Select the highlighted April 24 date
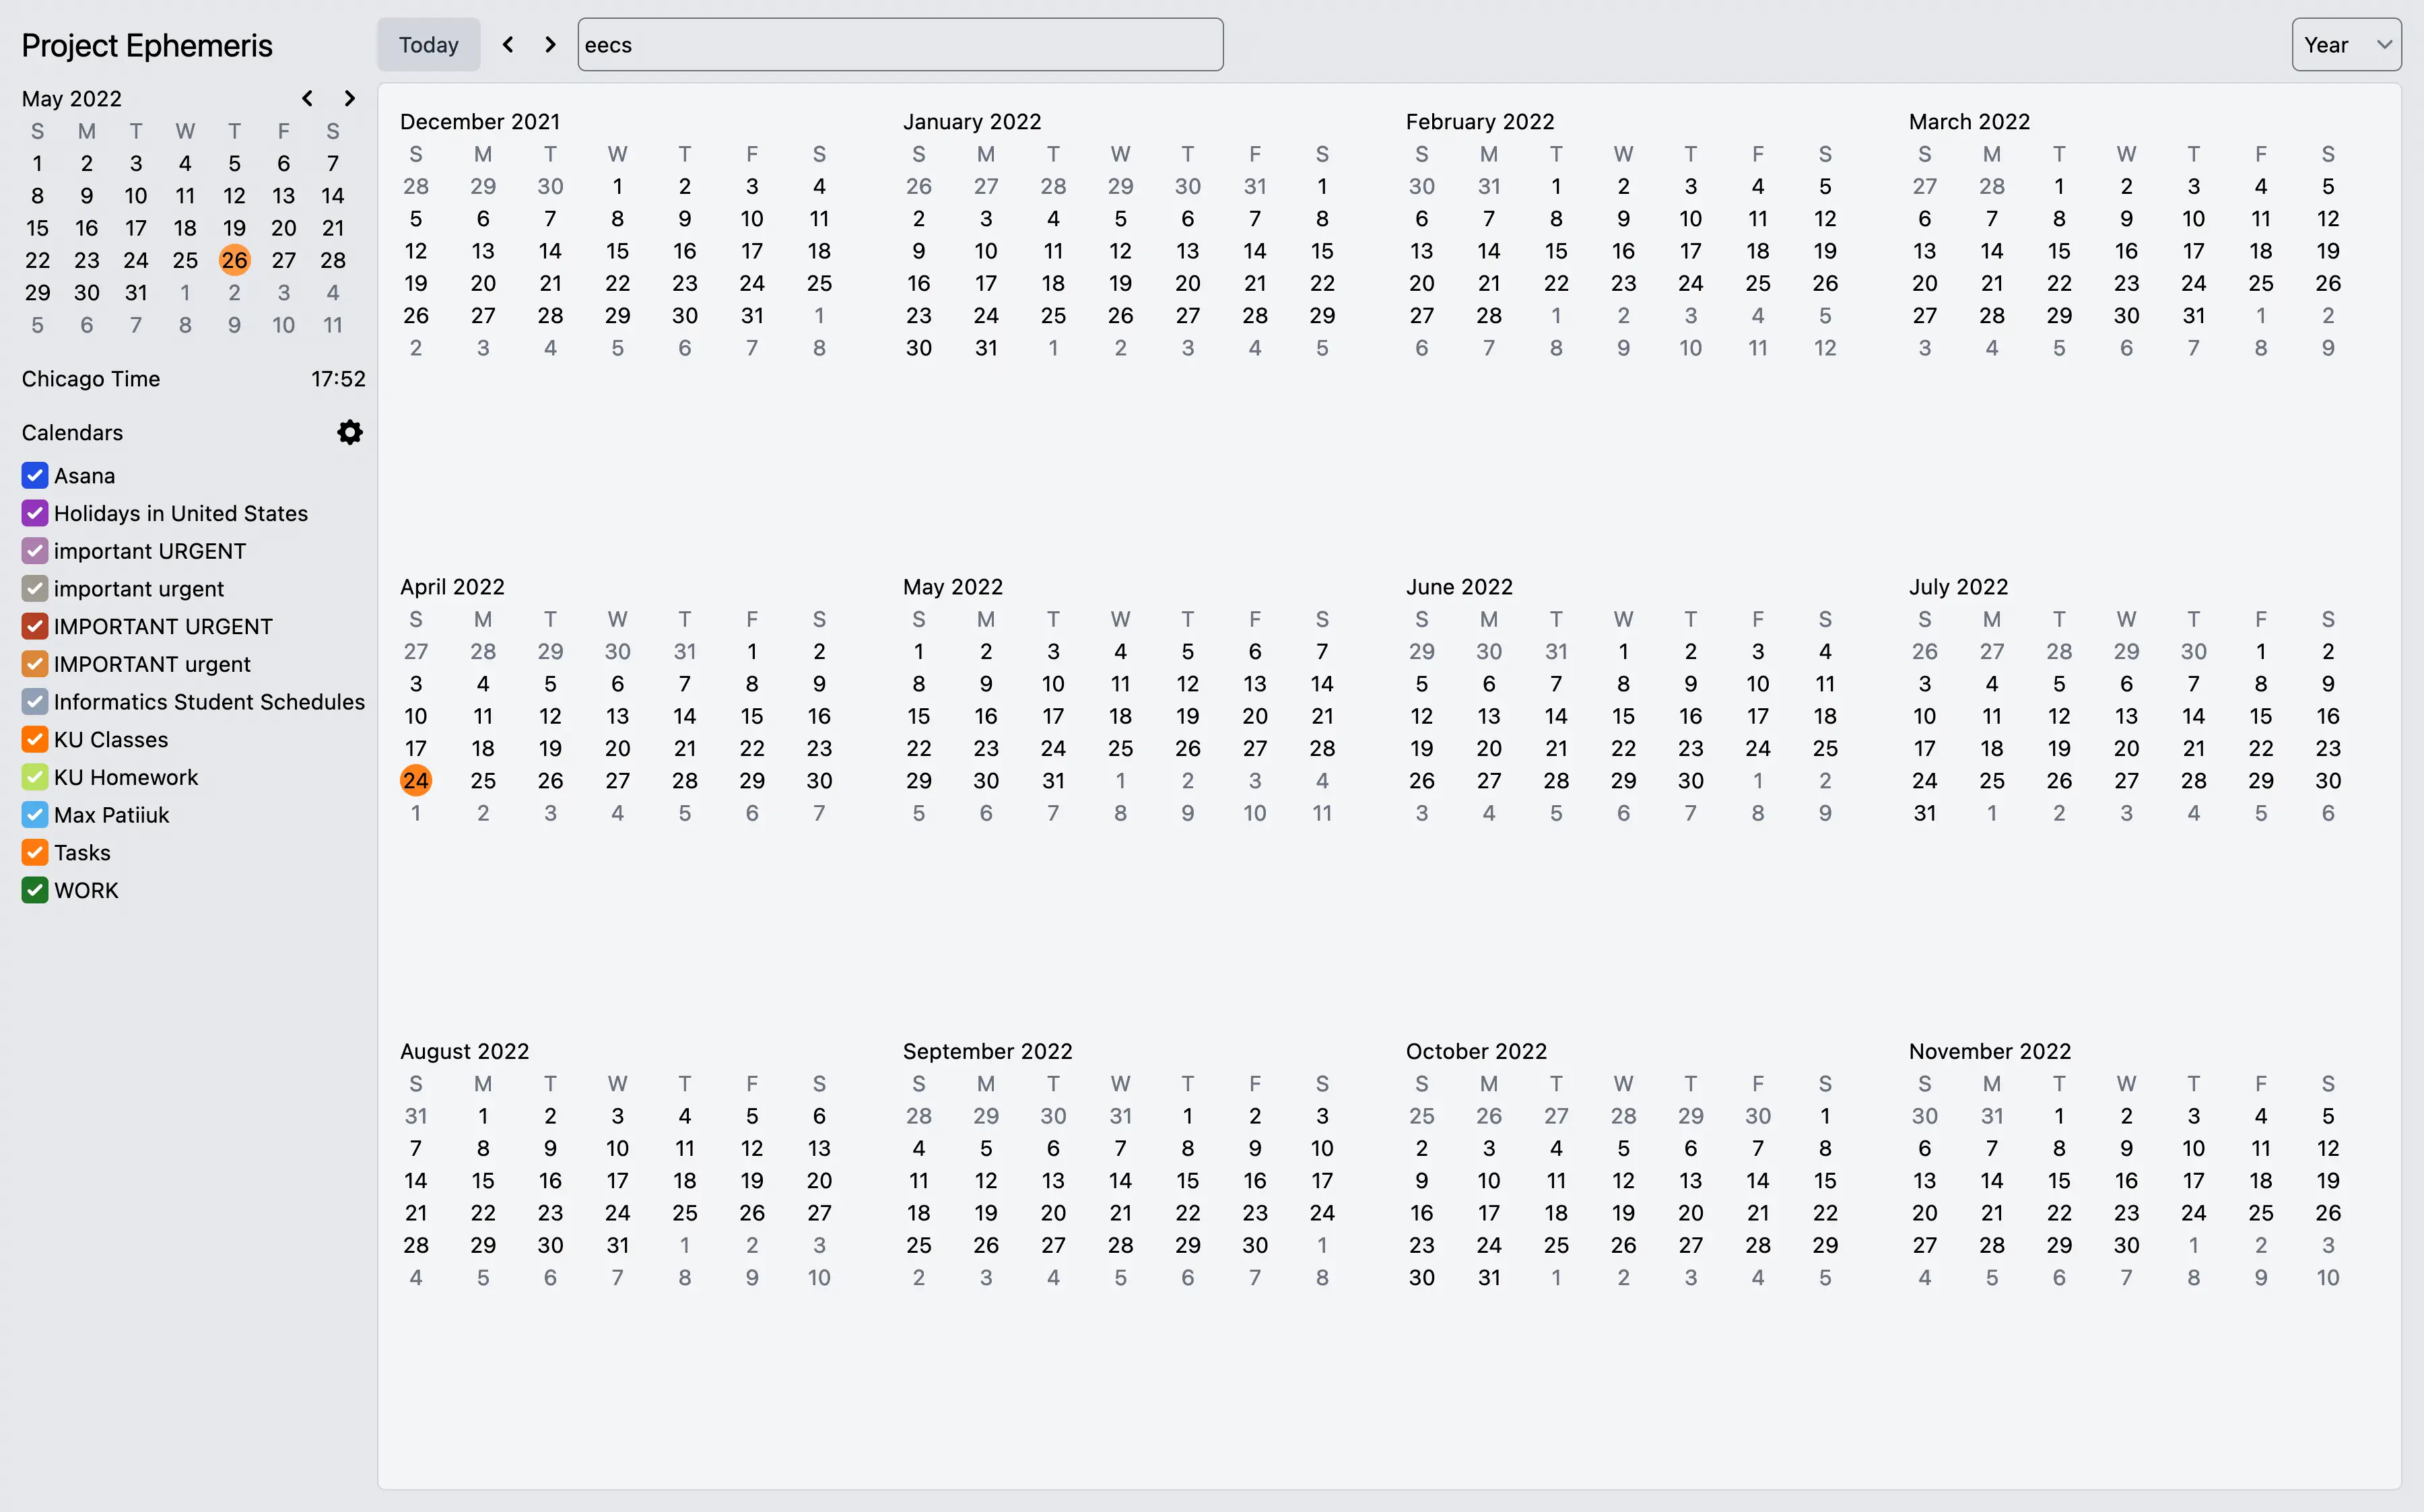Viewport: 2424px width, 1512px height. [415, 780]
